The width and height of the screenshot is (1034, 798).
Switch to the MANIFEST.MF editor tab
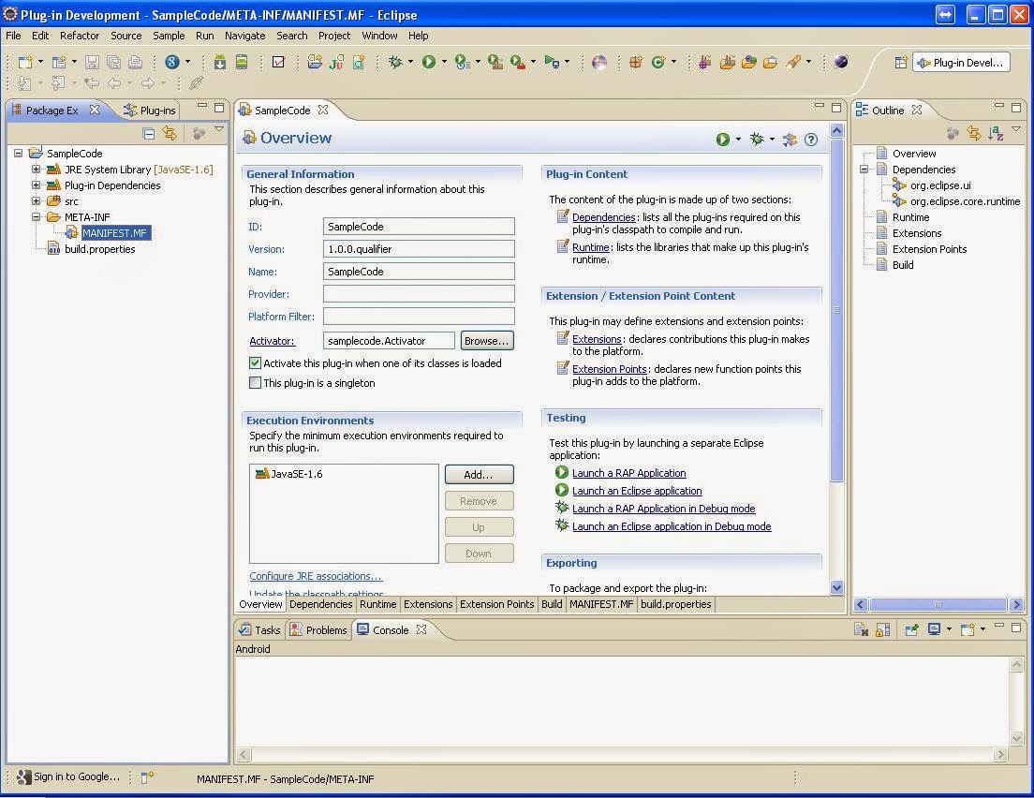coord(600,604)
